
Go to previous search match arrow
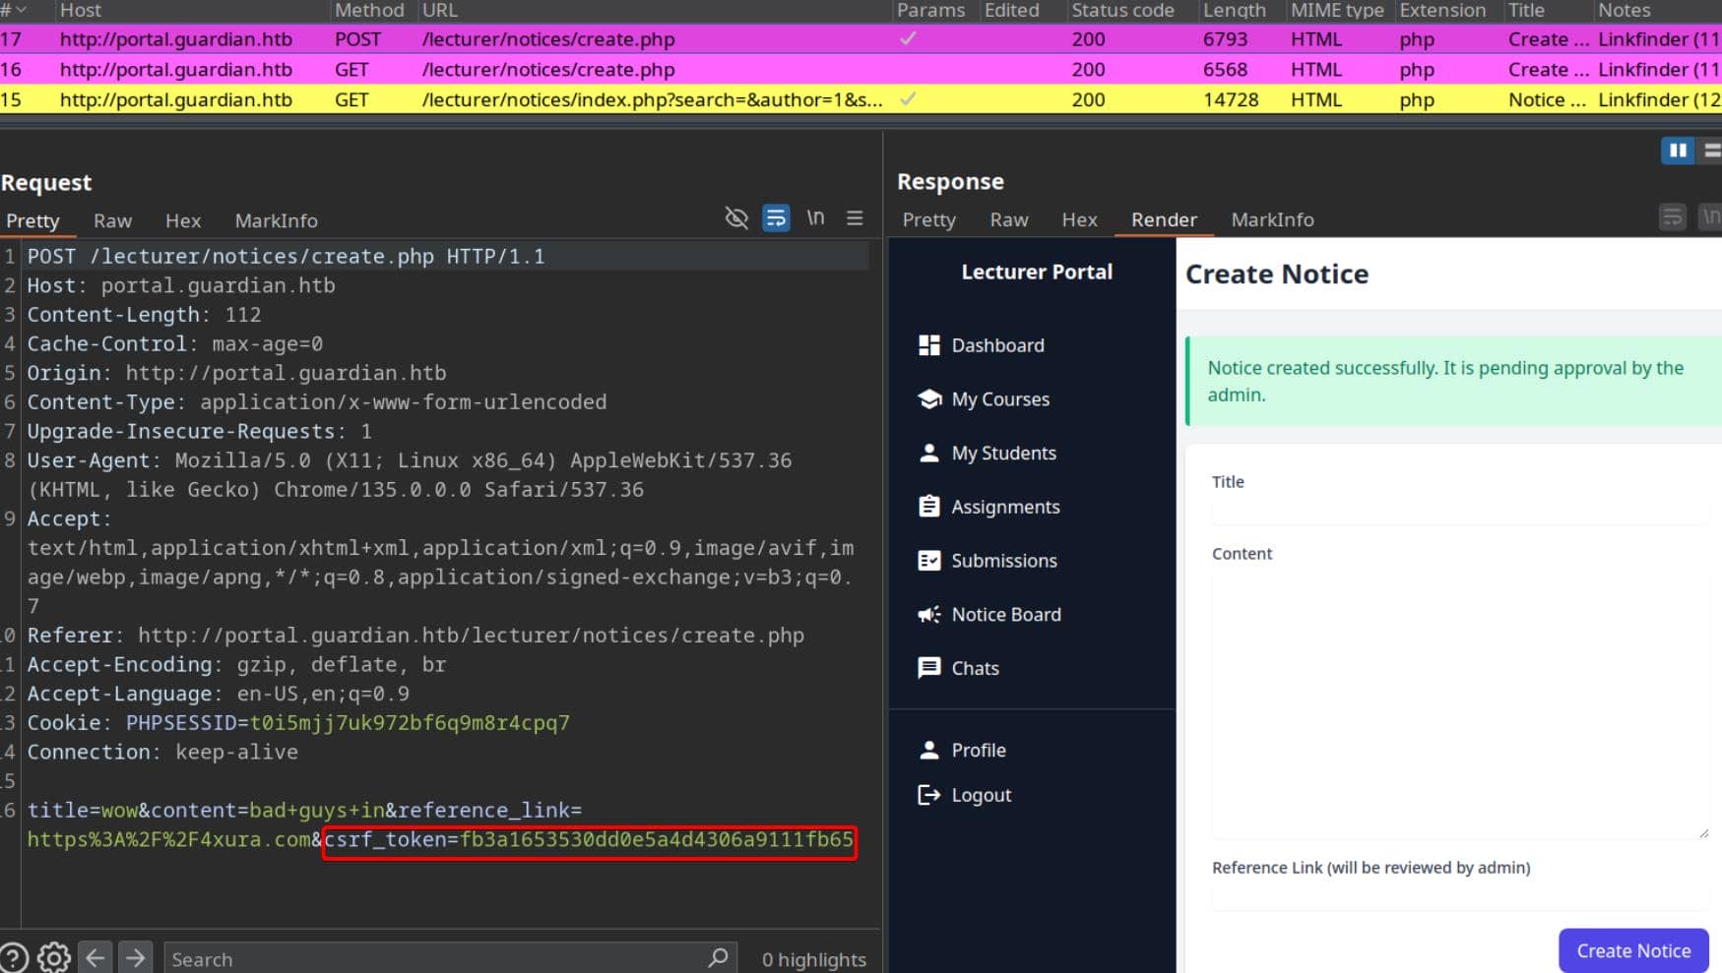tap(96, 957)
